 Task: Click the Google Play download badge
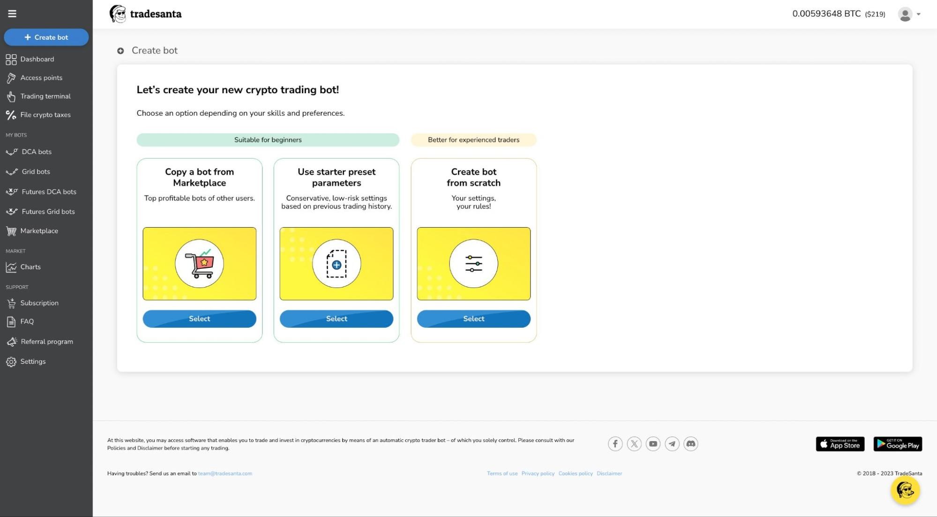point(897,444)
